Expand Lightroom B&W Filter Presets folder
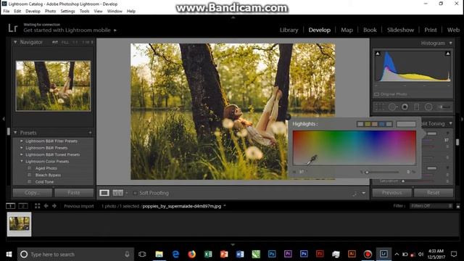Viewport: 464px width, 261px height. click(x=22, y=141)
